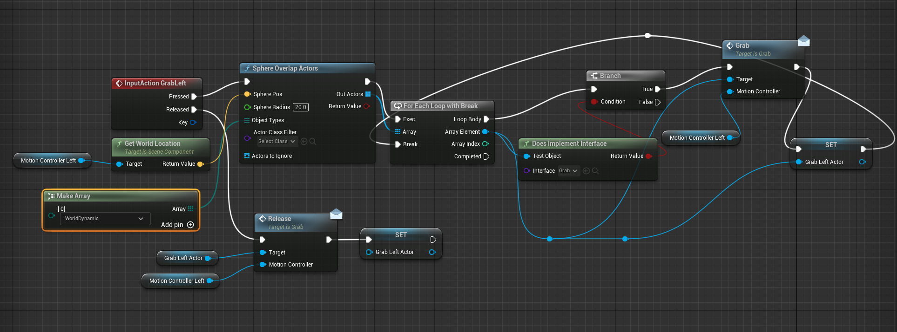Open the WorldDynamic dropdown in Make Array

click(105, 219)
